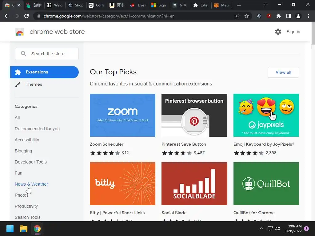Choose the Accessibility category
Screen dimensions: 315x236
coord(27,140)
